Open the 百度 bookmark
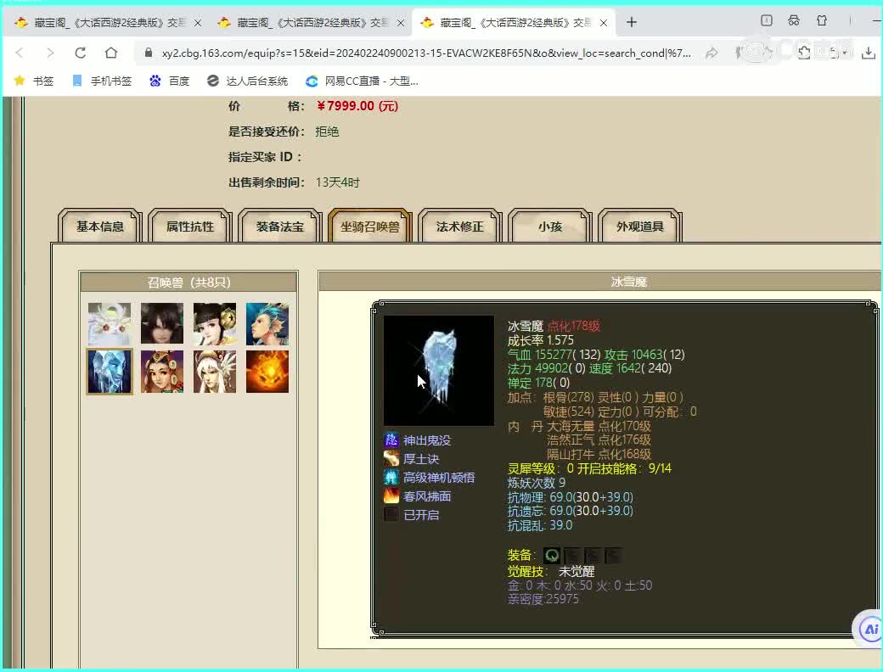Image resolution: width=883 pixels, height=672 pixels. pyautogui.click(x=169, y=81)
